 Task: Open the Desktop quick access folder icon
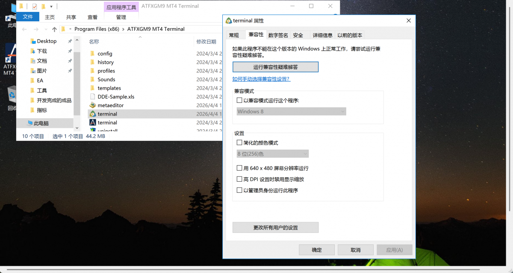coord(33,41)
